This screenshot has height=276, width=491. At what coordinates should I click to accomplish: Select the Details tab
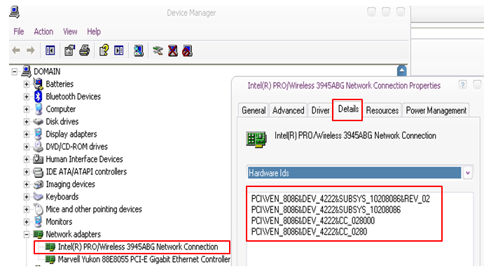[348, 109]
